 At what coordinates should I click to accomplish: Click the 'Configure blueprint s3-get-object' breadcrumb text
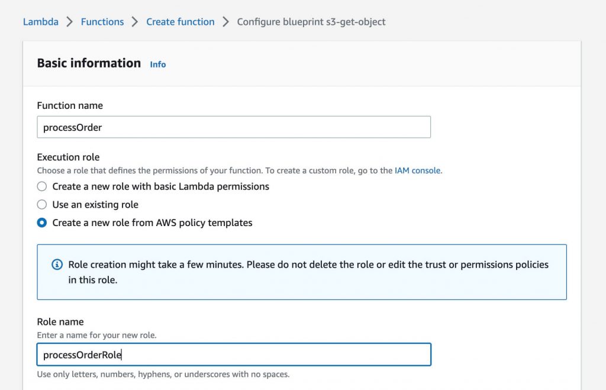click(311, 21)
